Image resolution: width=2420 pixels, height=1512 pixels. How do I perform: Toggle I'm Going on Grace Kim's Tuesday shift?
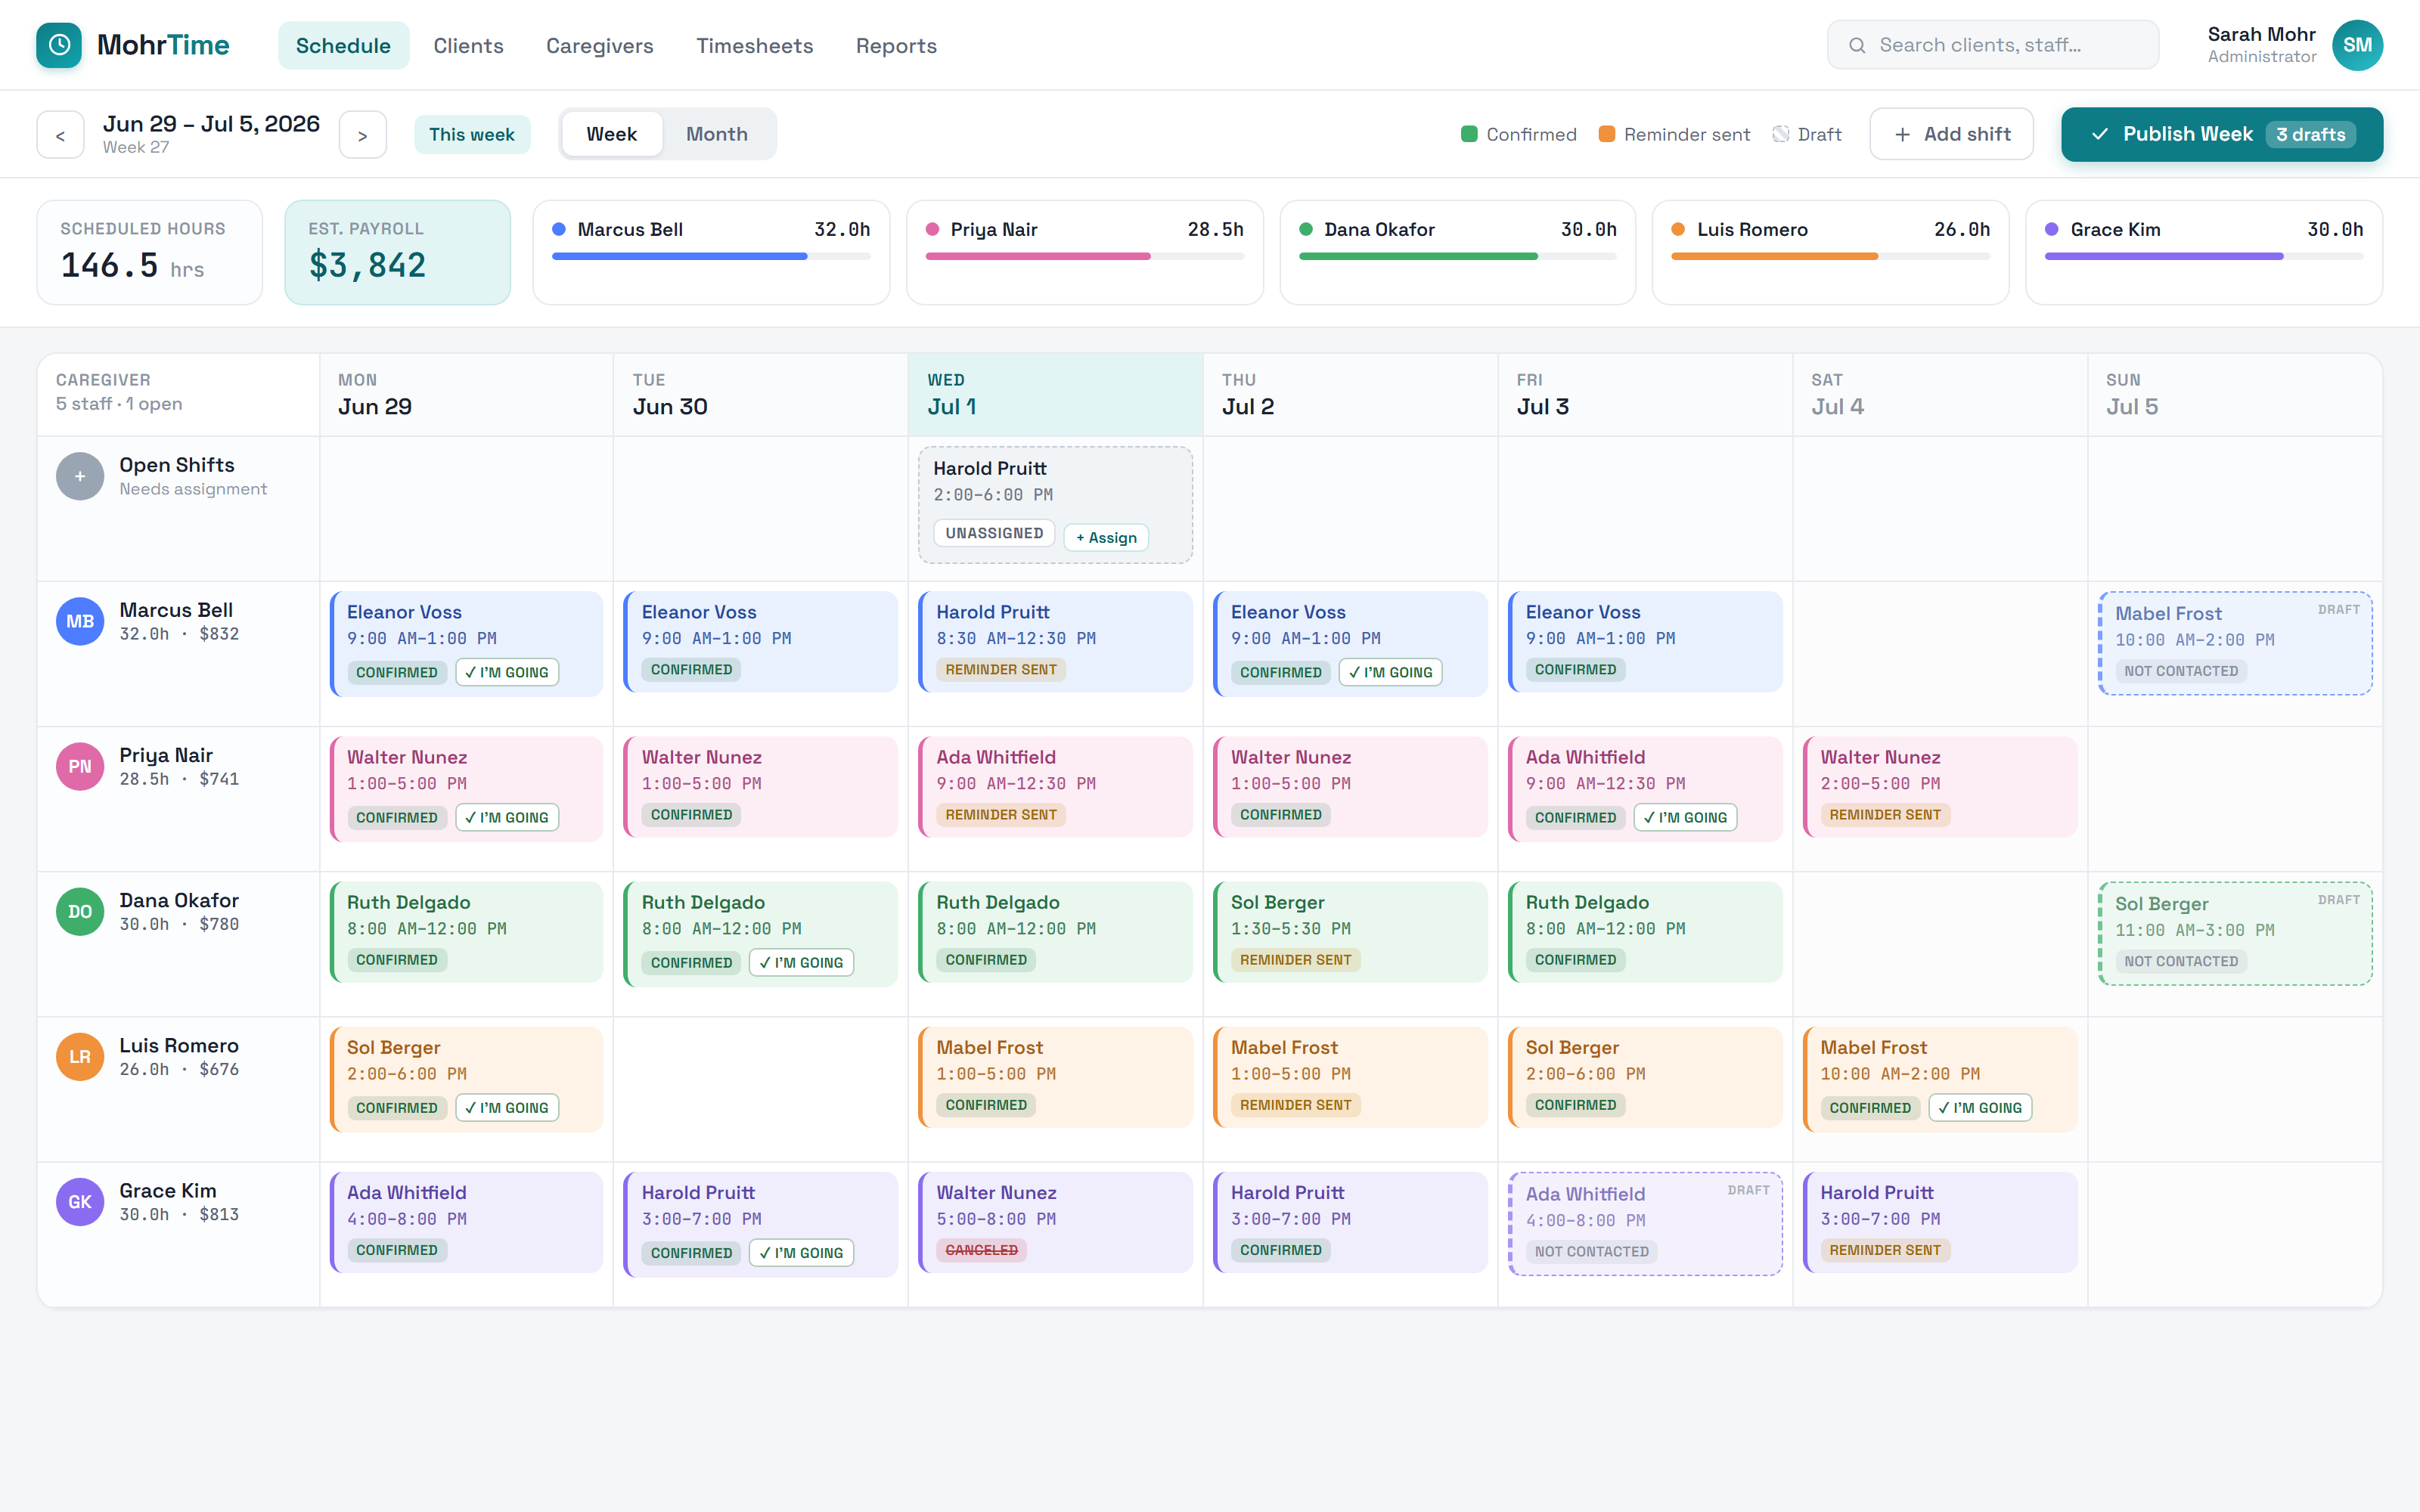[802, 1252]
